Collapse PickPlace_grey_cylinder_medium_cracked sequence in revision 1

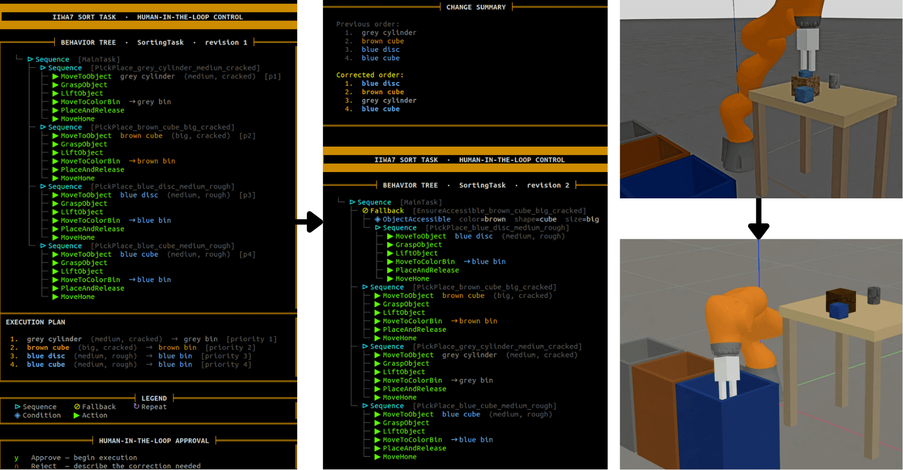43,68
